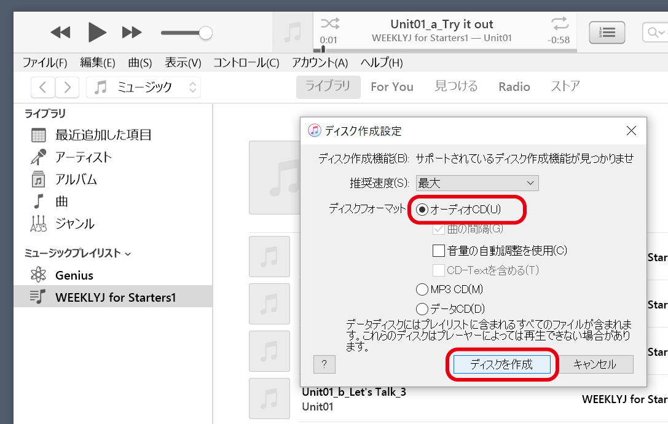Click the large playlist artwork placeholder
The image size is (668, 424).
click(275, 178)
